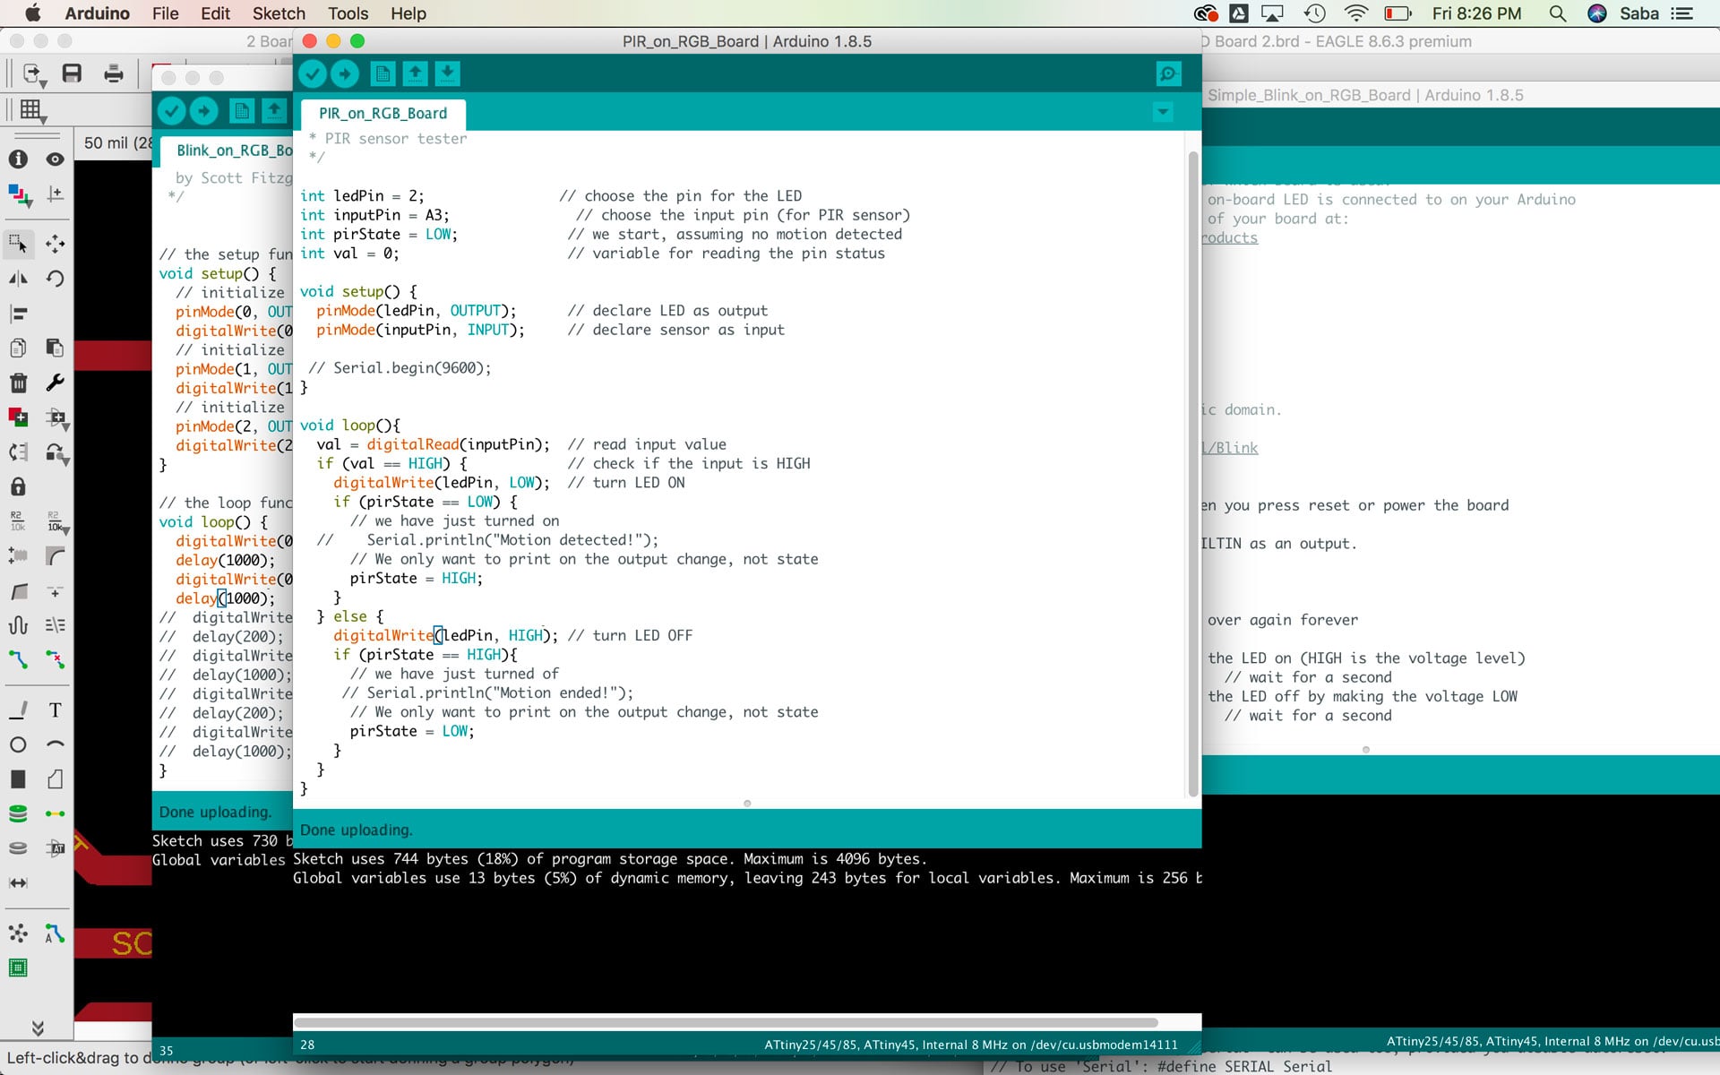Select the EAGLE Name tool
The width and height of the screenshot is (1720, 1075).
click(x=18, y=521)
